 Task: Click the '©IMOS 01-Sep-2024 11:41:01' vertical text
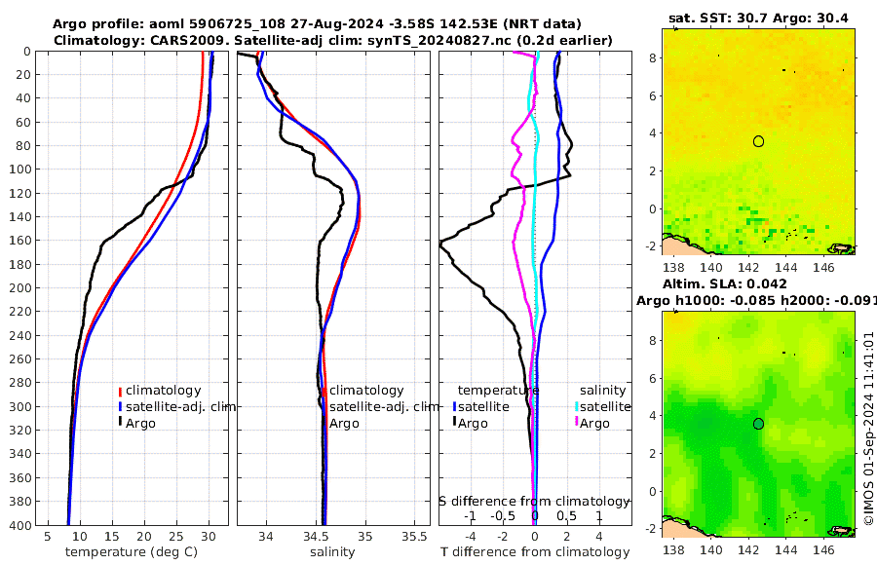[x=868, y=429]
